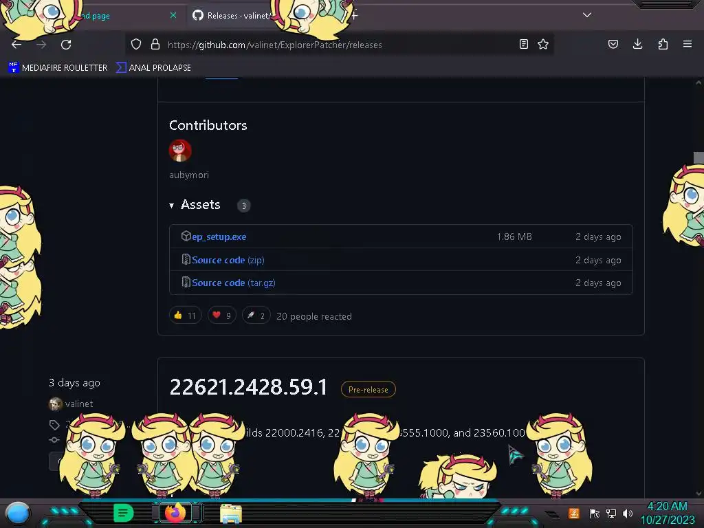The height and width of the screenshot is (528, 704).
Task: Download Source code (tar.gz)
Action: click(234, 283)
